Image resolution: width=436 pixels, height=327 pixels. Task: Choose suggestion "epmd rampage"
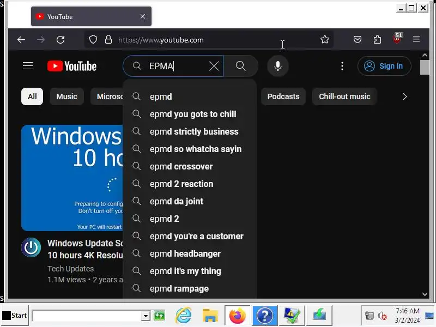click(189, 289)
